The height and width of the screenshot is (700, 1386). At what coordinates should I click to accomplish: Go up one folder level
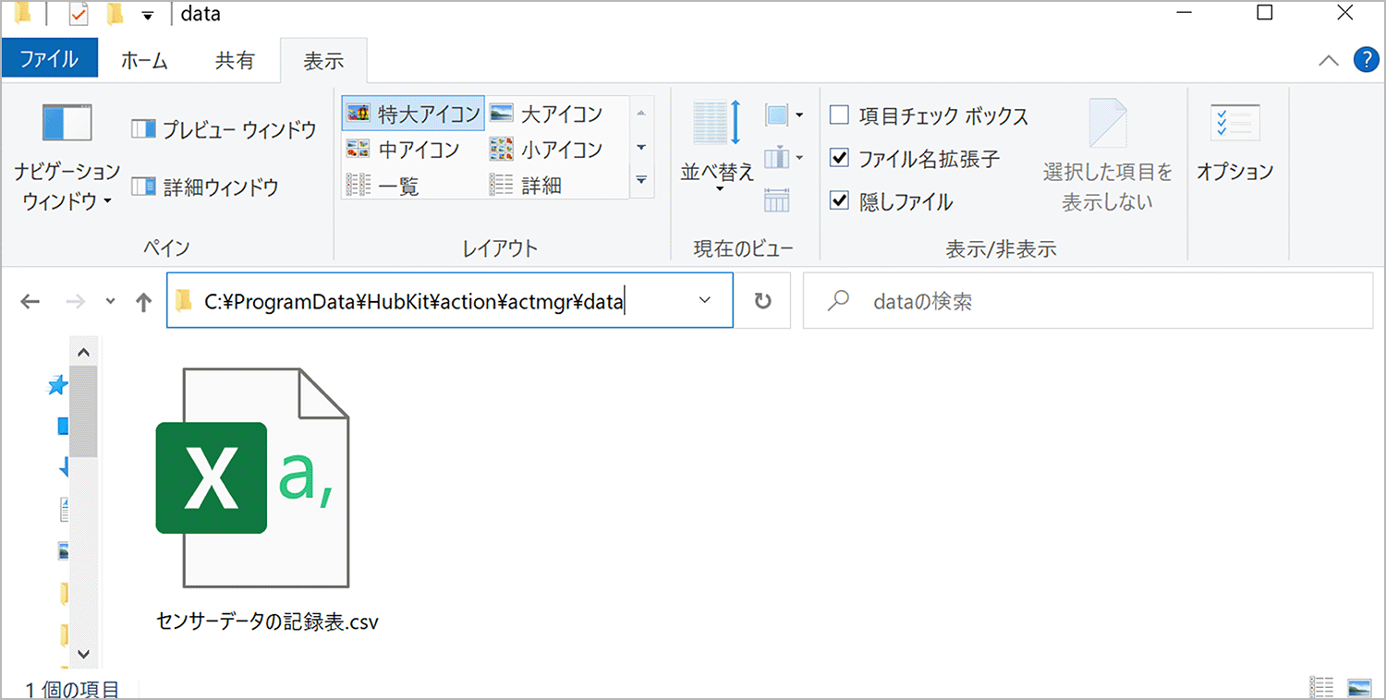(x=143, y=301)
